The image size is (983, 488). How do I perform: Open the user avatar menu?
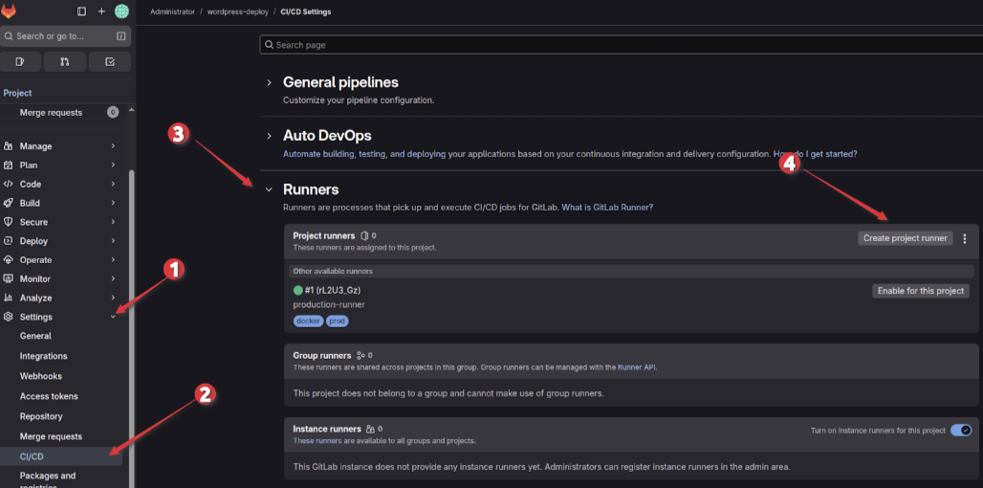(121, 11)
